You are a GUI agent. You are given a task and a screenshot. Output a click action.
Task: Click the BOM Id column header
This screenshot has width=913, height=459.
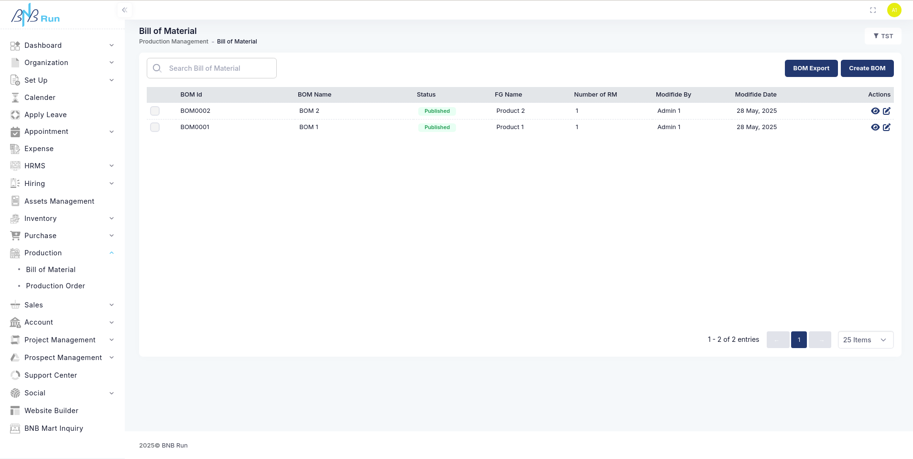tap(191, 95)
